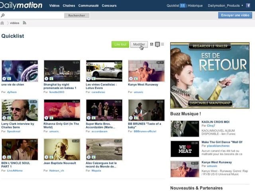Switch to the large thumbnail view icon
Viewport: 255px width, 191px height.
(151, 44)
